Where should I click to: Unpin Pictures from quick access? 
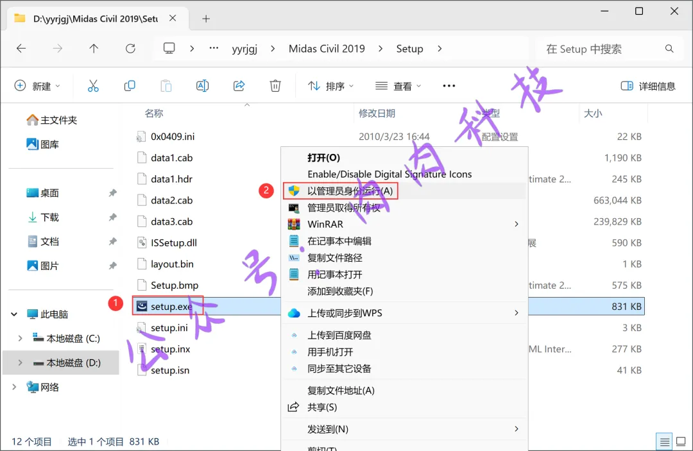click(113, 266)
